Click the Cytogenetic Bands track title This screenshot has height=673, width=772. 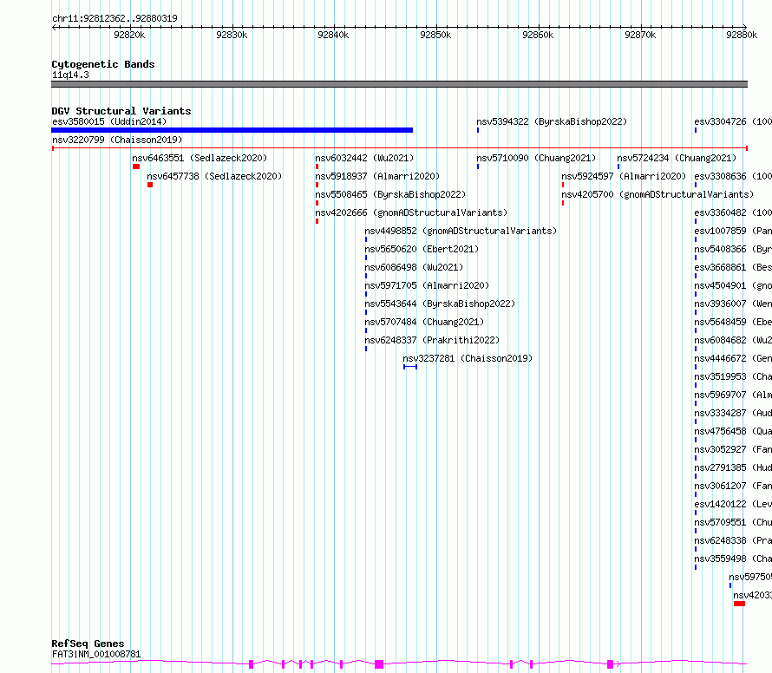pyautogui.click(x=103, y=64)
